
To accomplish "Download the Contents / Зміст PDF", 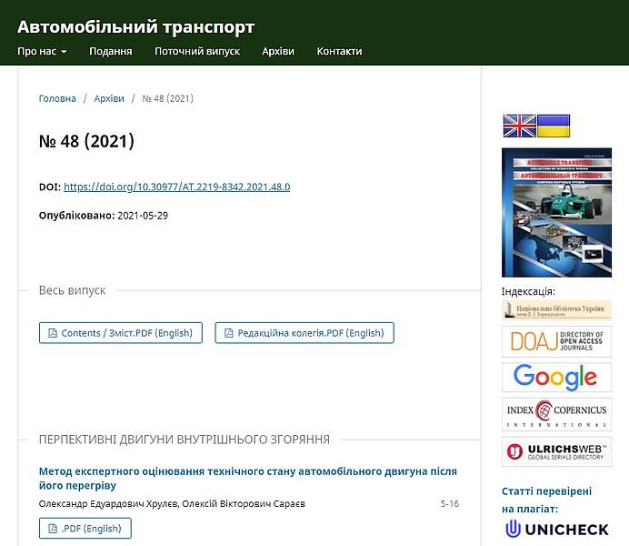I will point(120,333).
